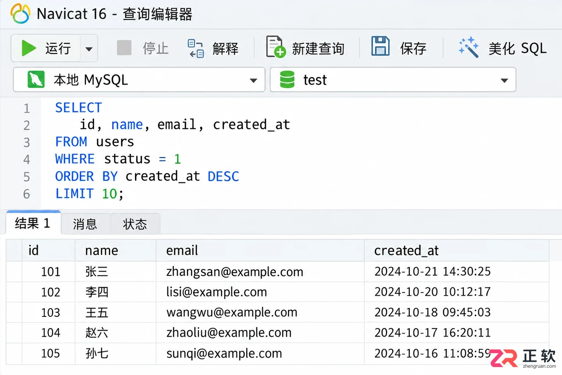This screenshot has height=375, width=562.
Task: Open the Run dropdown arrow
Action: coord(89,49)
